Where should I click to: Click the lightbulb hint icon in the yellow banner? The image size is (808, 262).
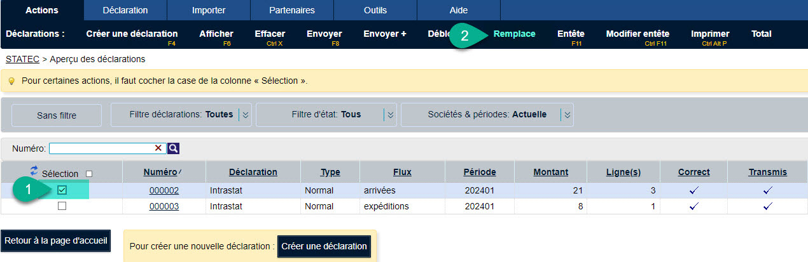[11, 81]
